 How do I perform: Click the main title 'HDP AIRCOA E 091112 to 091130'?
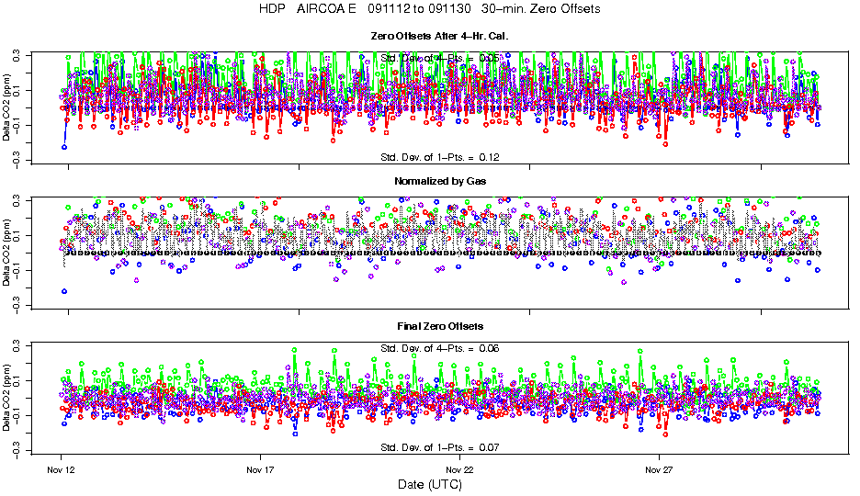[429, 9]
